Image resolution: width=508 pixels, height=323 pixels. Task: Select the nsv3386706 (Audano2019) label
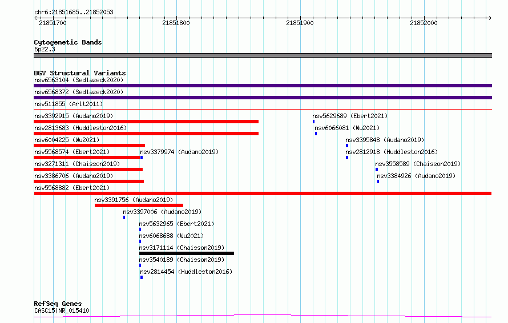pos(74,176)
